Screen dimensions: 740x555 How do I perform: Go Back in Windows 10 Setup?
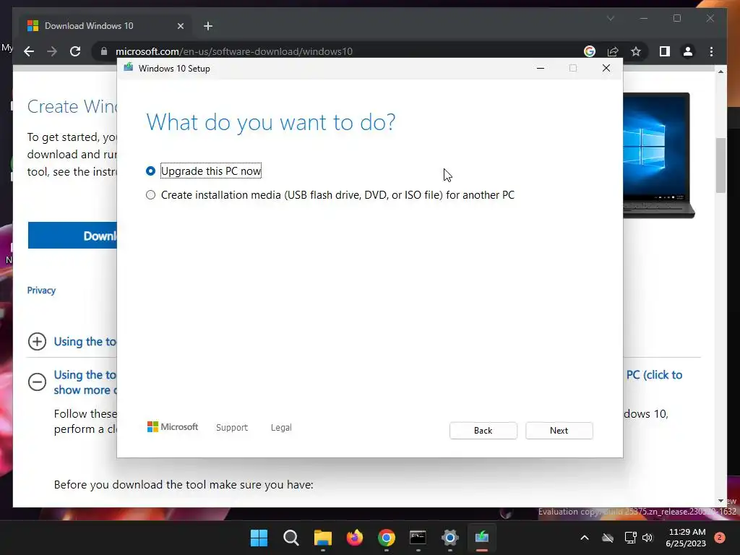click(483, 431)
